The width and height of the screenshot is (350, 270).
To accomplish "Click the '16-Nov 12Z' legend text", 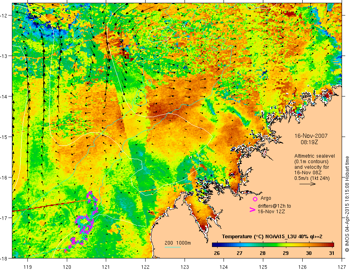I will [271, 211].
